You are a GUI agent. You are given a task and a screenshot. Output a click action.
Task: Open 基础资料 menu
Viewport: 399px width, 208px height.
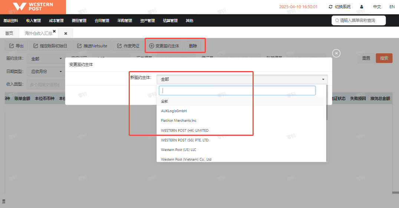click(x=11, y=21)
